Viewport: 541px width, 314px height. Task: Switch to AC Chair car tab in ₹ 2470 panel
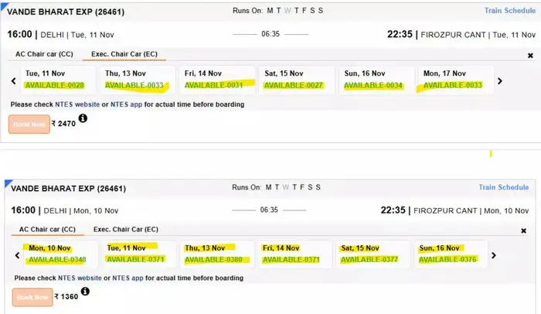[46, 55]
